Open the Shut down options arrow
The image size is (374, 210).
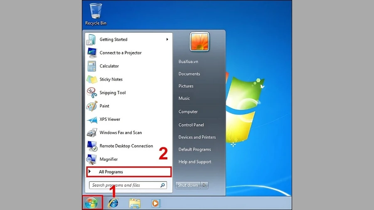coord(204,185)
